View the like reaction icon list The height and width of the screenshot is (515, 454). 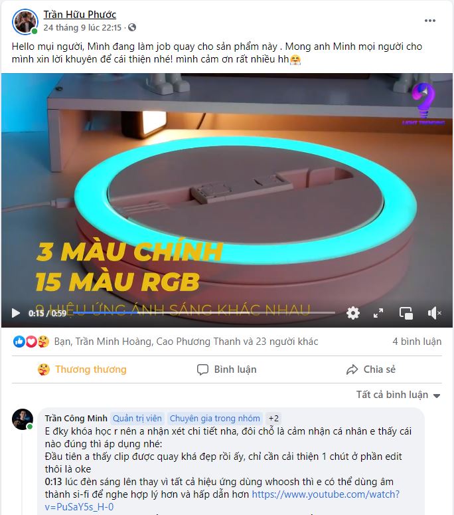point(19,342)
